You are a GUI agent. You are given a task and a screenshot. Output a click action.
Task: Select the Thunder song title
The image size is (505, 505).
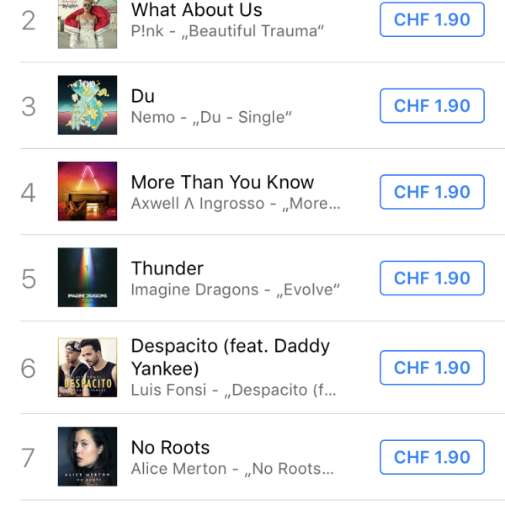click(x=167, y=268)
